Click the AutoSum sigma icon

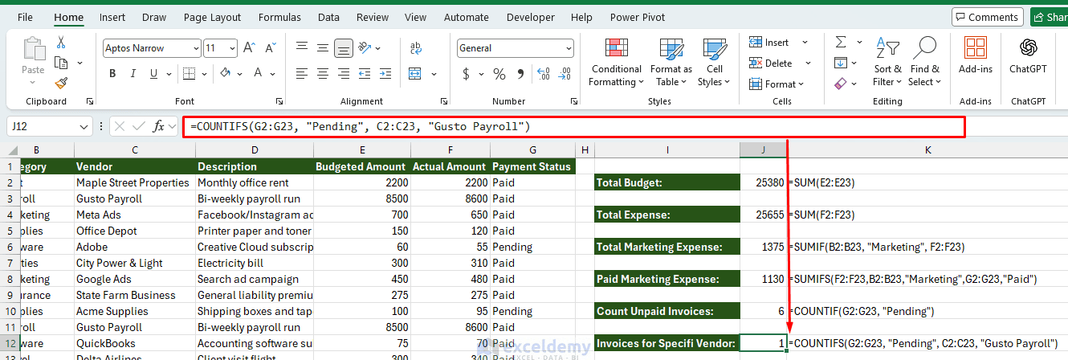click(x=840, y=42)
